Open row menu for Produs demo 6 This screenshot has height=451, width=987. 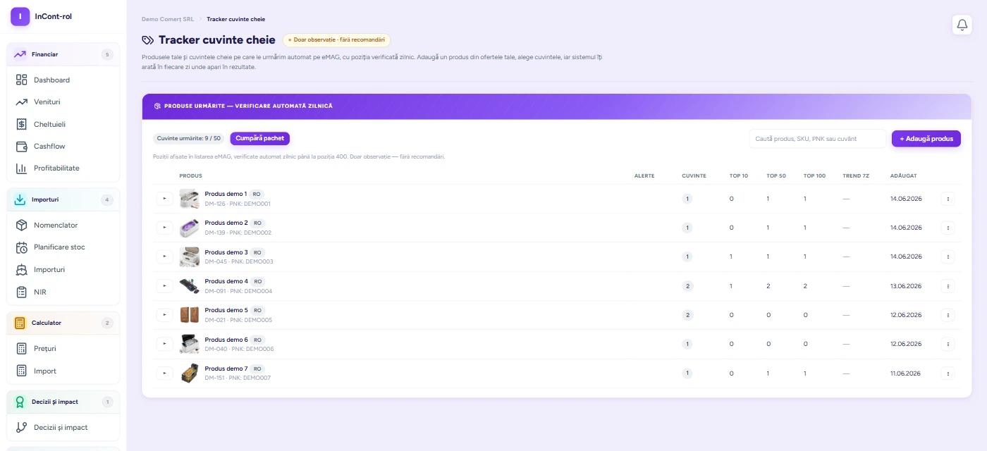pos(948,344)
